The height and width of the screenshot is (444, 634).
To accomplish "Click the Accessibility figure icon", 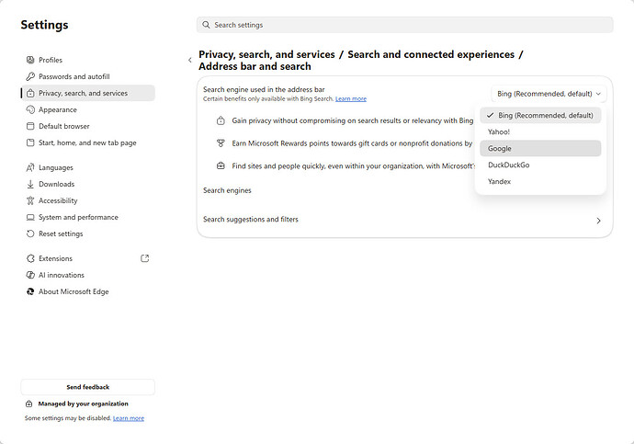I will tap(30, 200).
